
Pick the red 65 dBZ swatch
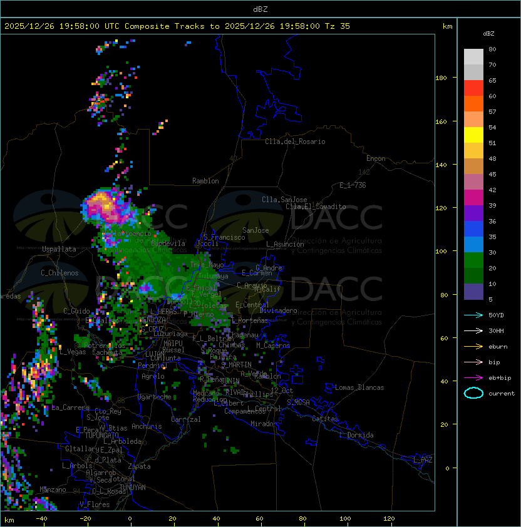(473, 88)
